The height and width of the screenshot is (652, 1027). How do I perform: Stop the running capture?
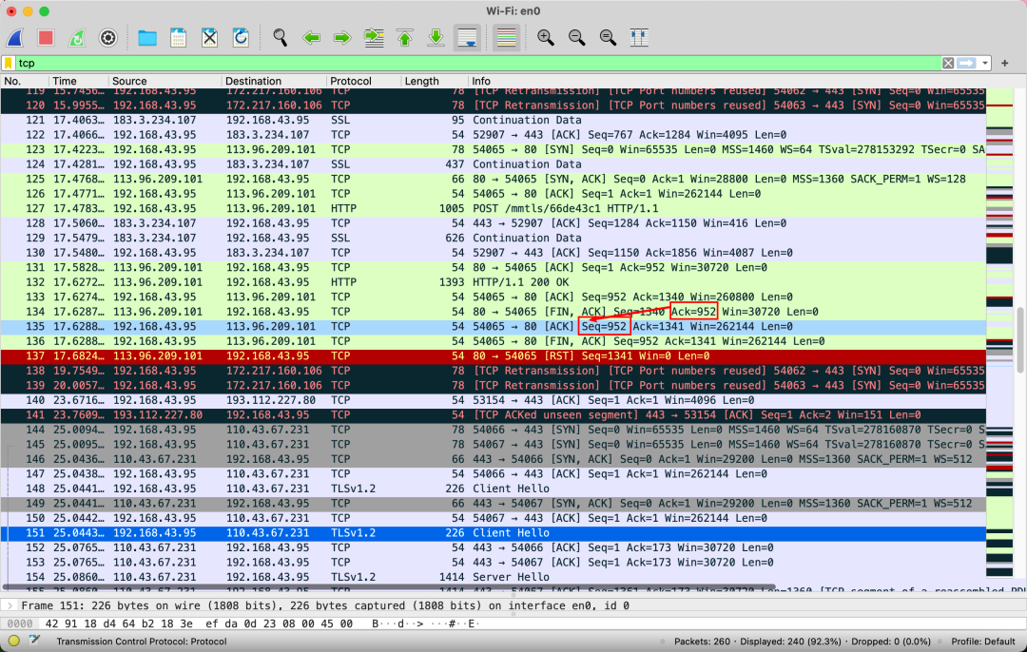pos(46,38)
